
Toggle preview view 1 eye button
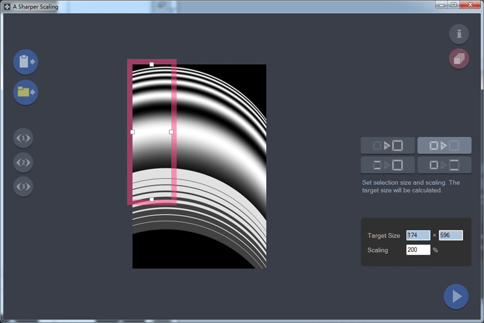tap(23, 138)
